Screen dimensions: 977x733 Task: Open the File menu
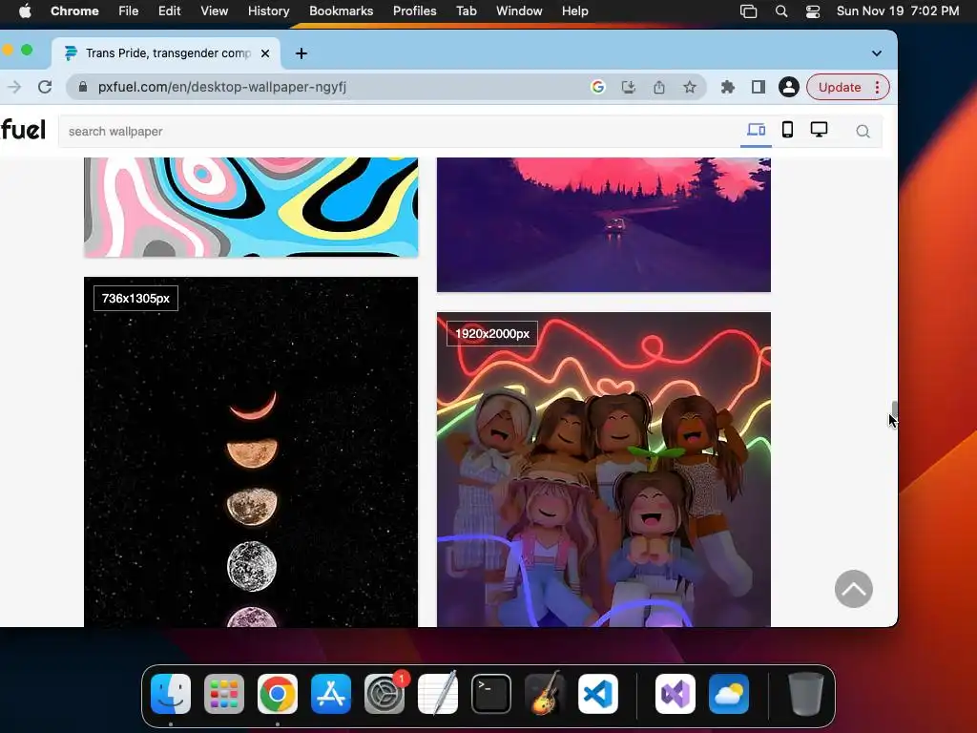pyautogui.click(x=129, y=11)
